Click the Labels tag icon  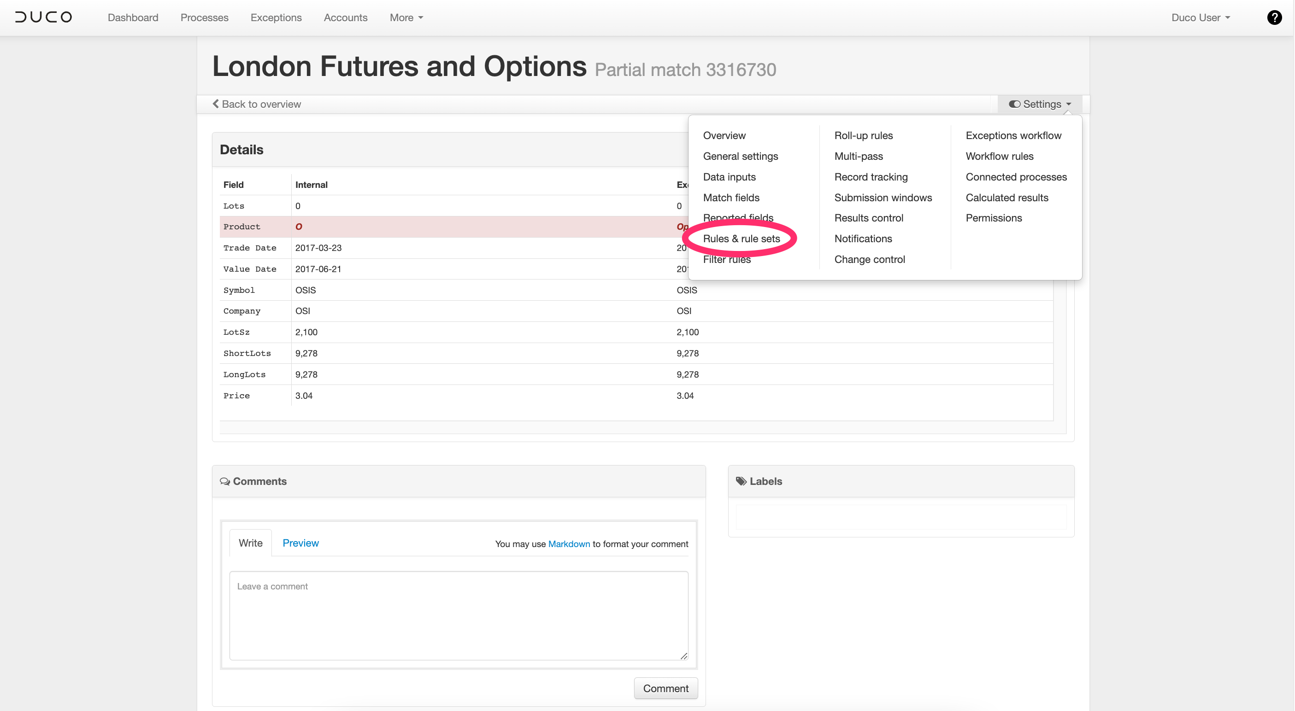[x=741, y=480]
